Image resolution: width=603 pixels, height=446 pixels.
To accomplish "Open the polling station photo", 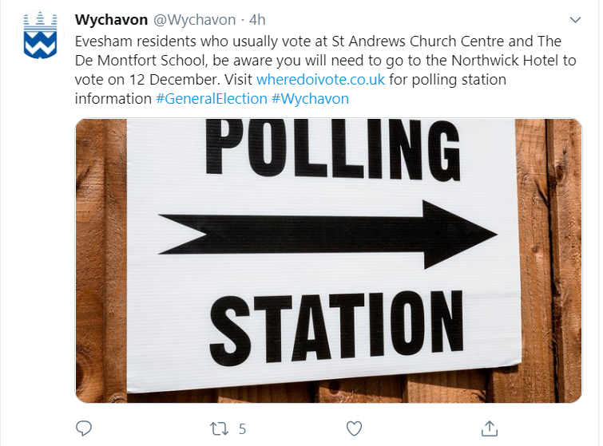I will click(329, 260).
